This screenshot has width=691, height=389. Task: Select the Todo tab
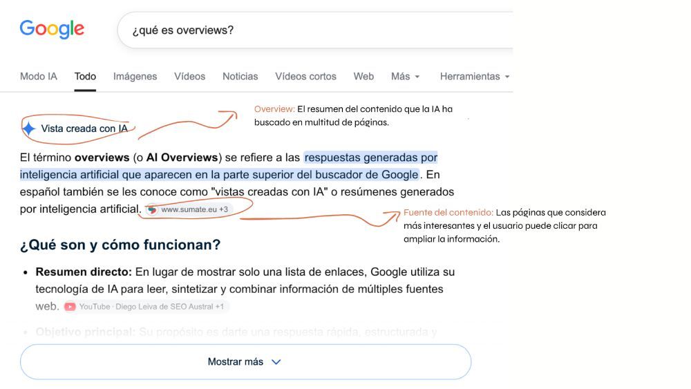pos(85,76)
